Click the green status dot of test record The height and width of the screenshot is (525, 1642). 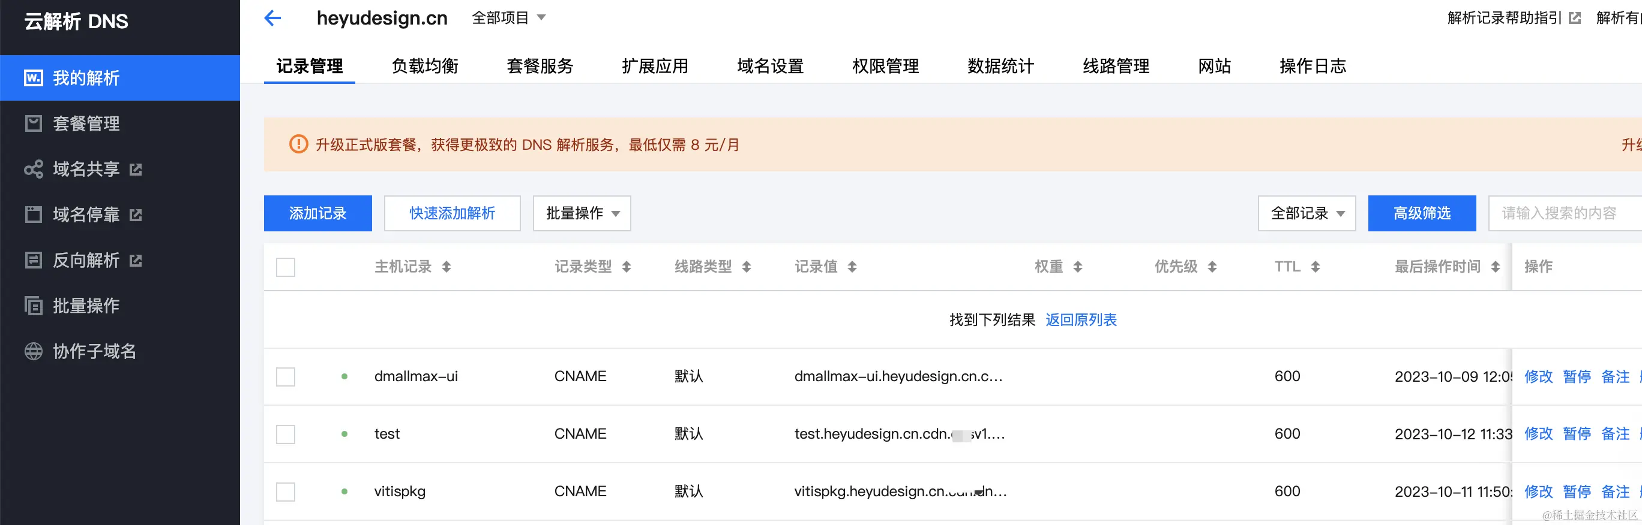pos(345,434)
